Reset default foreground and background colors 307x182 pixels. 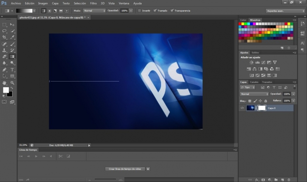[x=4, y=96]
